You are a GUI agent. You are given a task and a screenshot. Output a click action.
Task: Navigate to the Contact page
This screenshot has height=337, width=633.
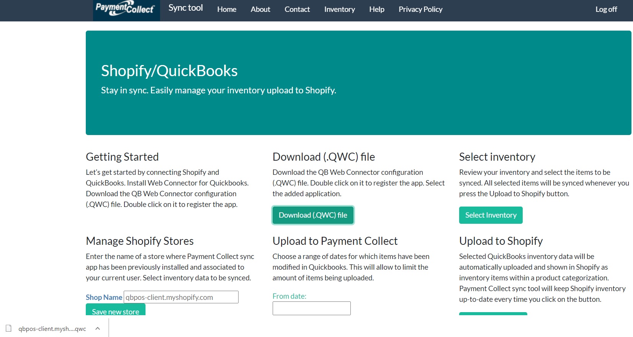(297, 9)
